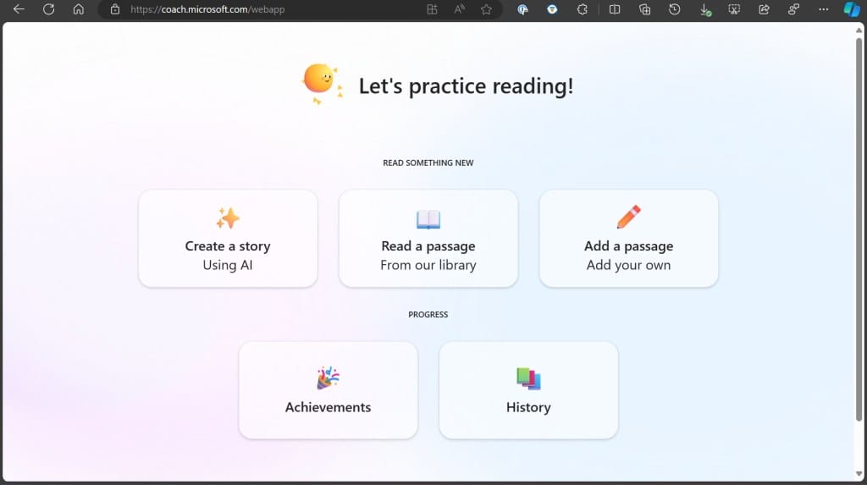This screenshot has height=485, width=867.
Task: Go to the browser home page
Action: pyautogui.click(x=78, y=9)
